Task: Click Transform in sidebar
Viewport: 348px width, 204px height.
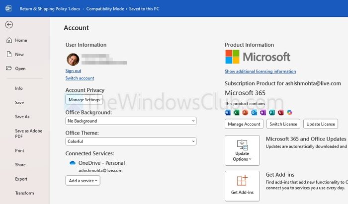Action: [x=25, y=193]
